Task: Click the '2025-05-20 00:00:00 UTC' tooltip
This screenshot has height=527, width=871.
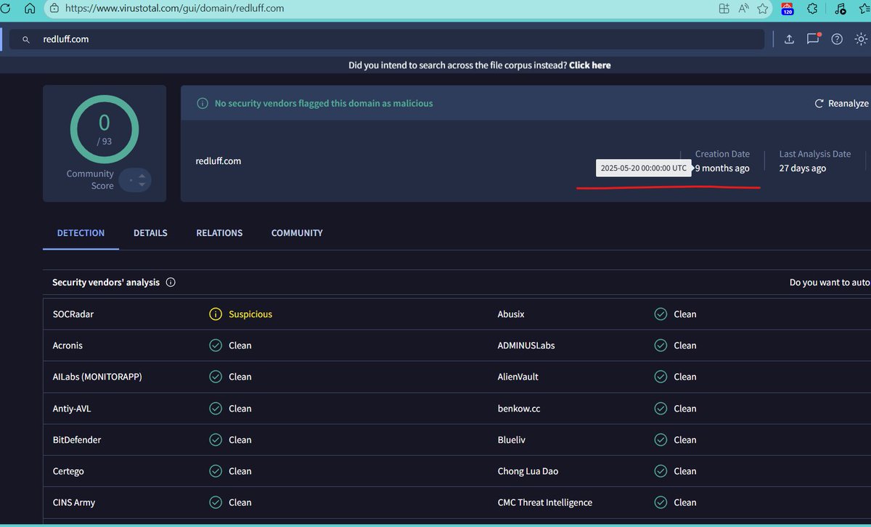Action: (x=643, y=168)
